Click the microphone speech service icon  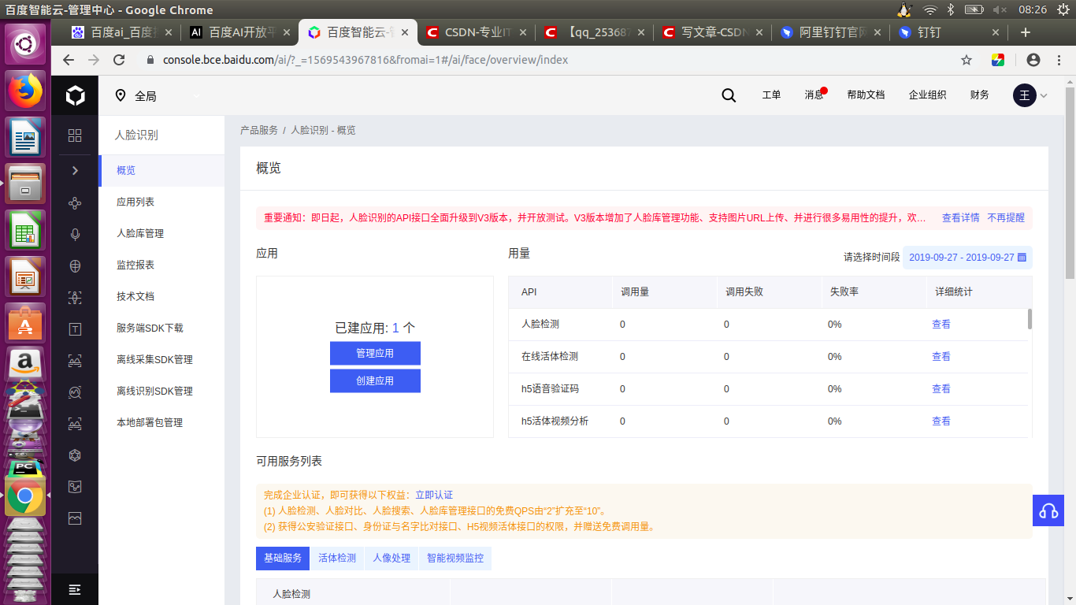[75, 234]
